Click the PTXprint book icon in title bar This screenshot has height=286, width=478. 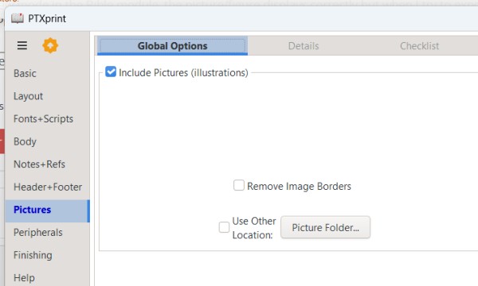click(18, 18)
